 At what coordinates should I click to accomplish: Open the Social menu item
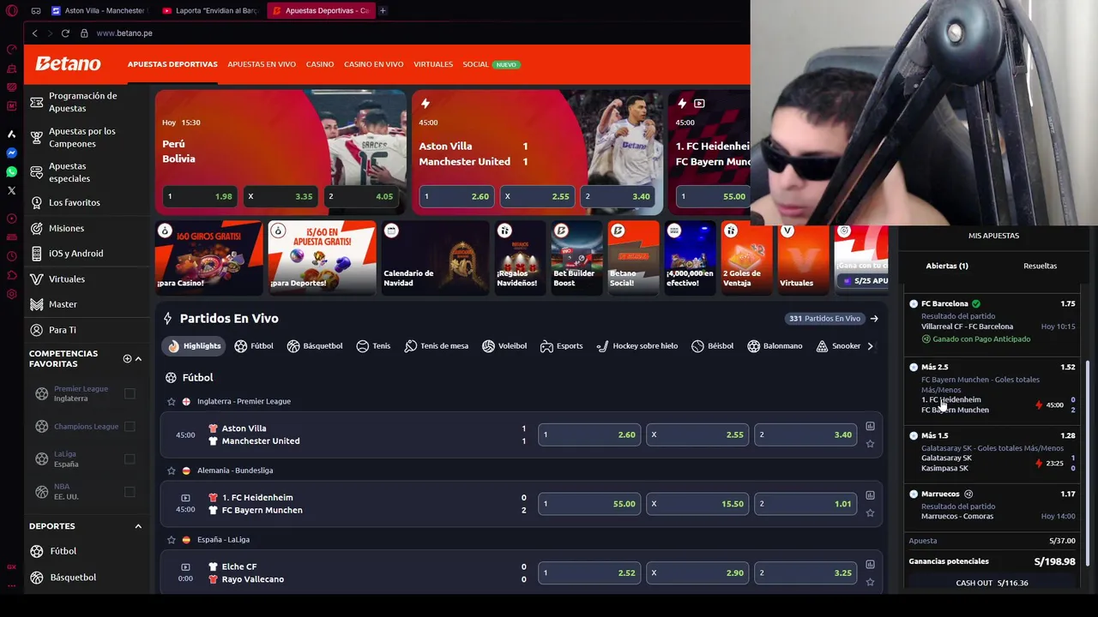(475, 64)
